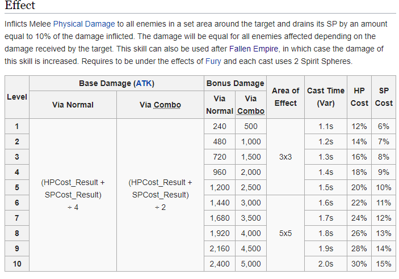Click the SP Cost column header
The image size is (399, 279).
pos(384,97)
